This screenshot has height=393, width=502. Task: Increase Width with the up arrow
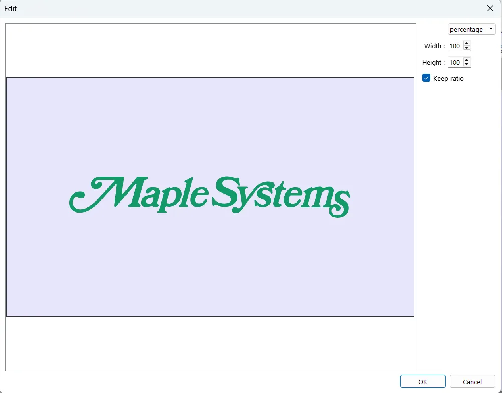pyautogui.click(x=467, y=44)
